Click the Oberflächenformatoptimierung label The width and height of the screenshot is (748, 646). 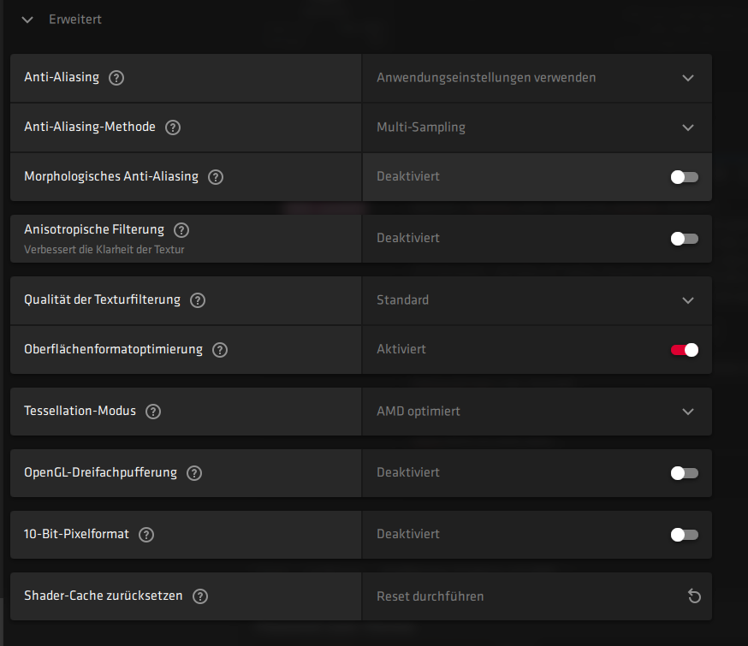pyautogui.click(x=113, y=349)
